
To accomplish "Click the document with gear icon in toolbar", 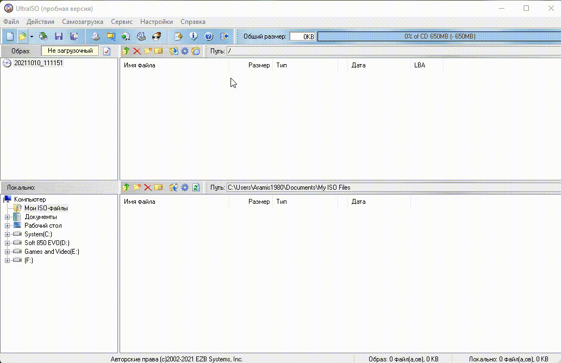I will point(178,36).
